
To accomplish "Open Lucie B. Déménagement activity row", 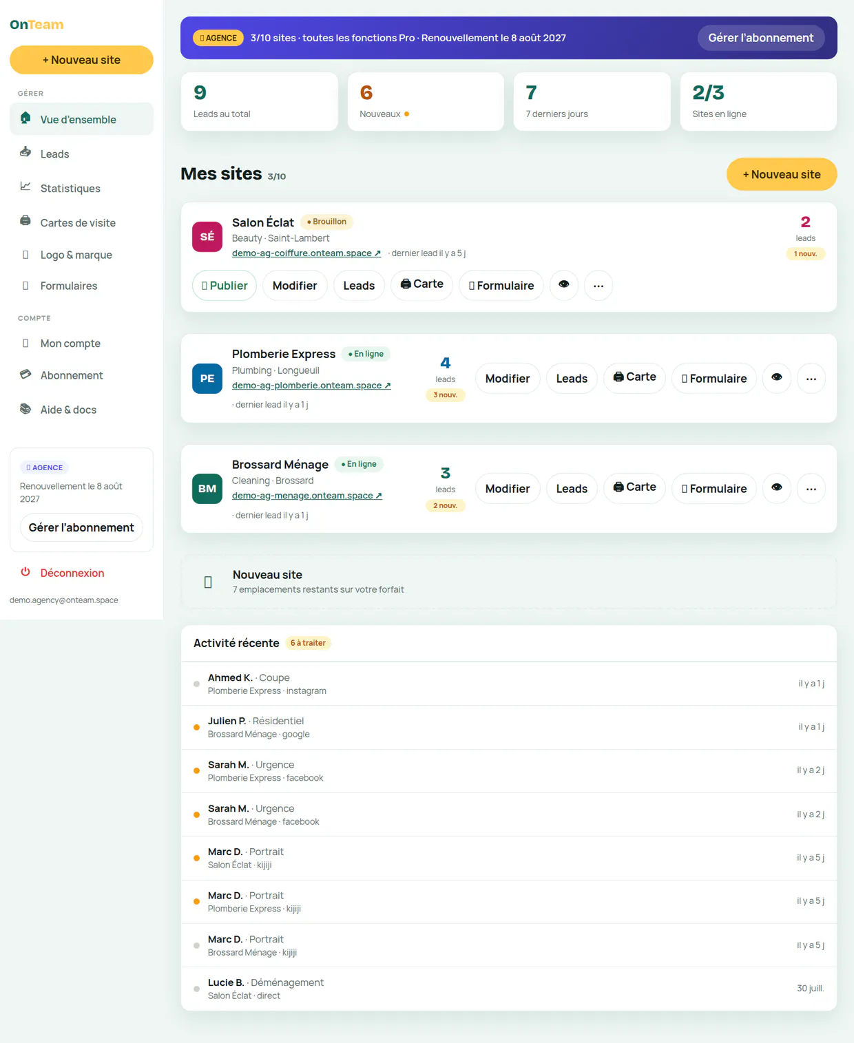I will coord(509,989).
